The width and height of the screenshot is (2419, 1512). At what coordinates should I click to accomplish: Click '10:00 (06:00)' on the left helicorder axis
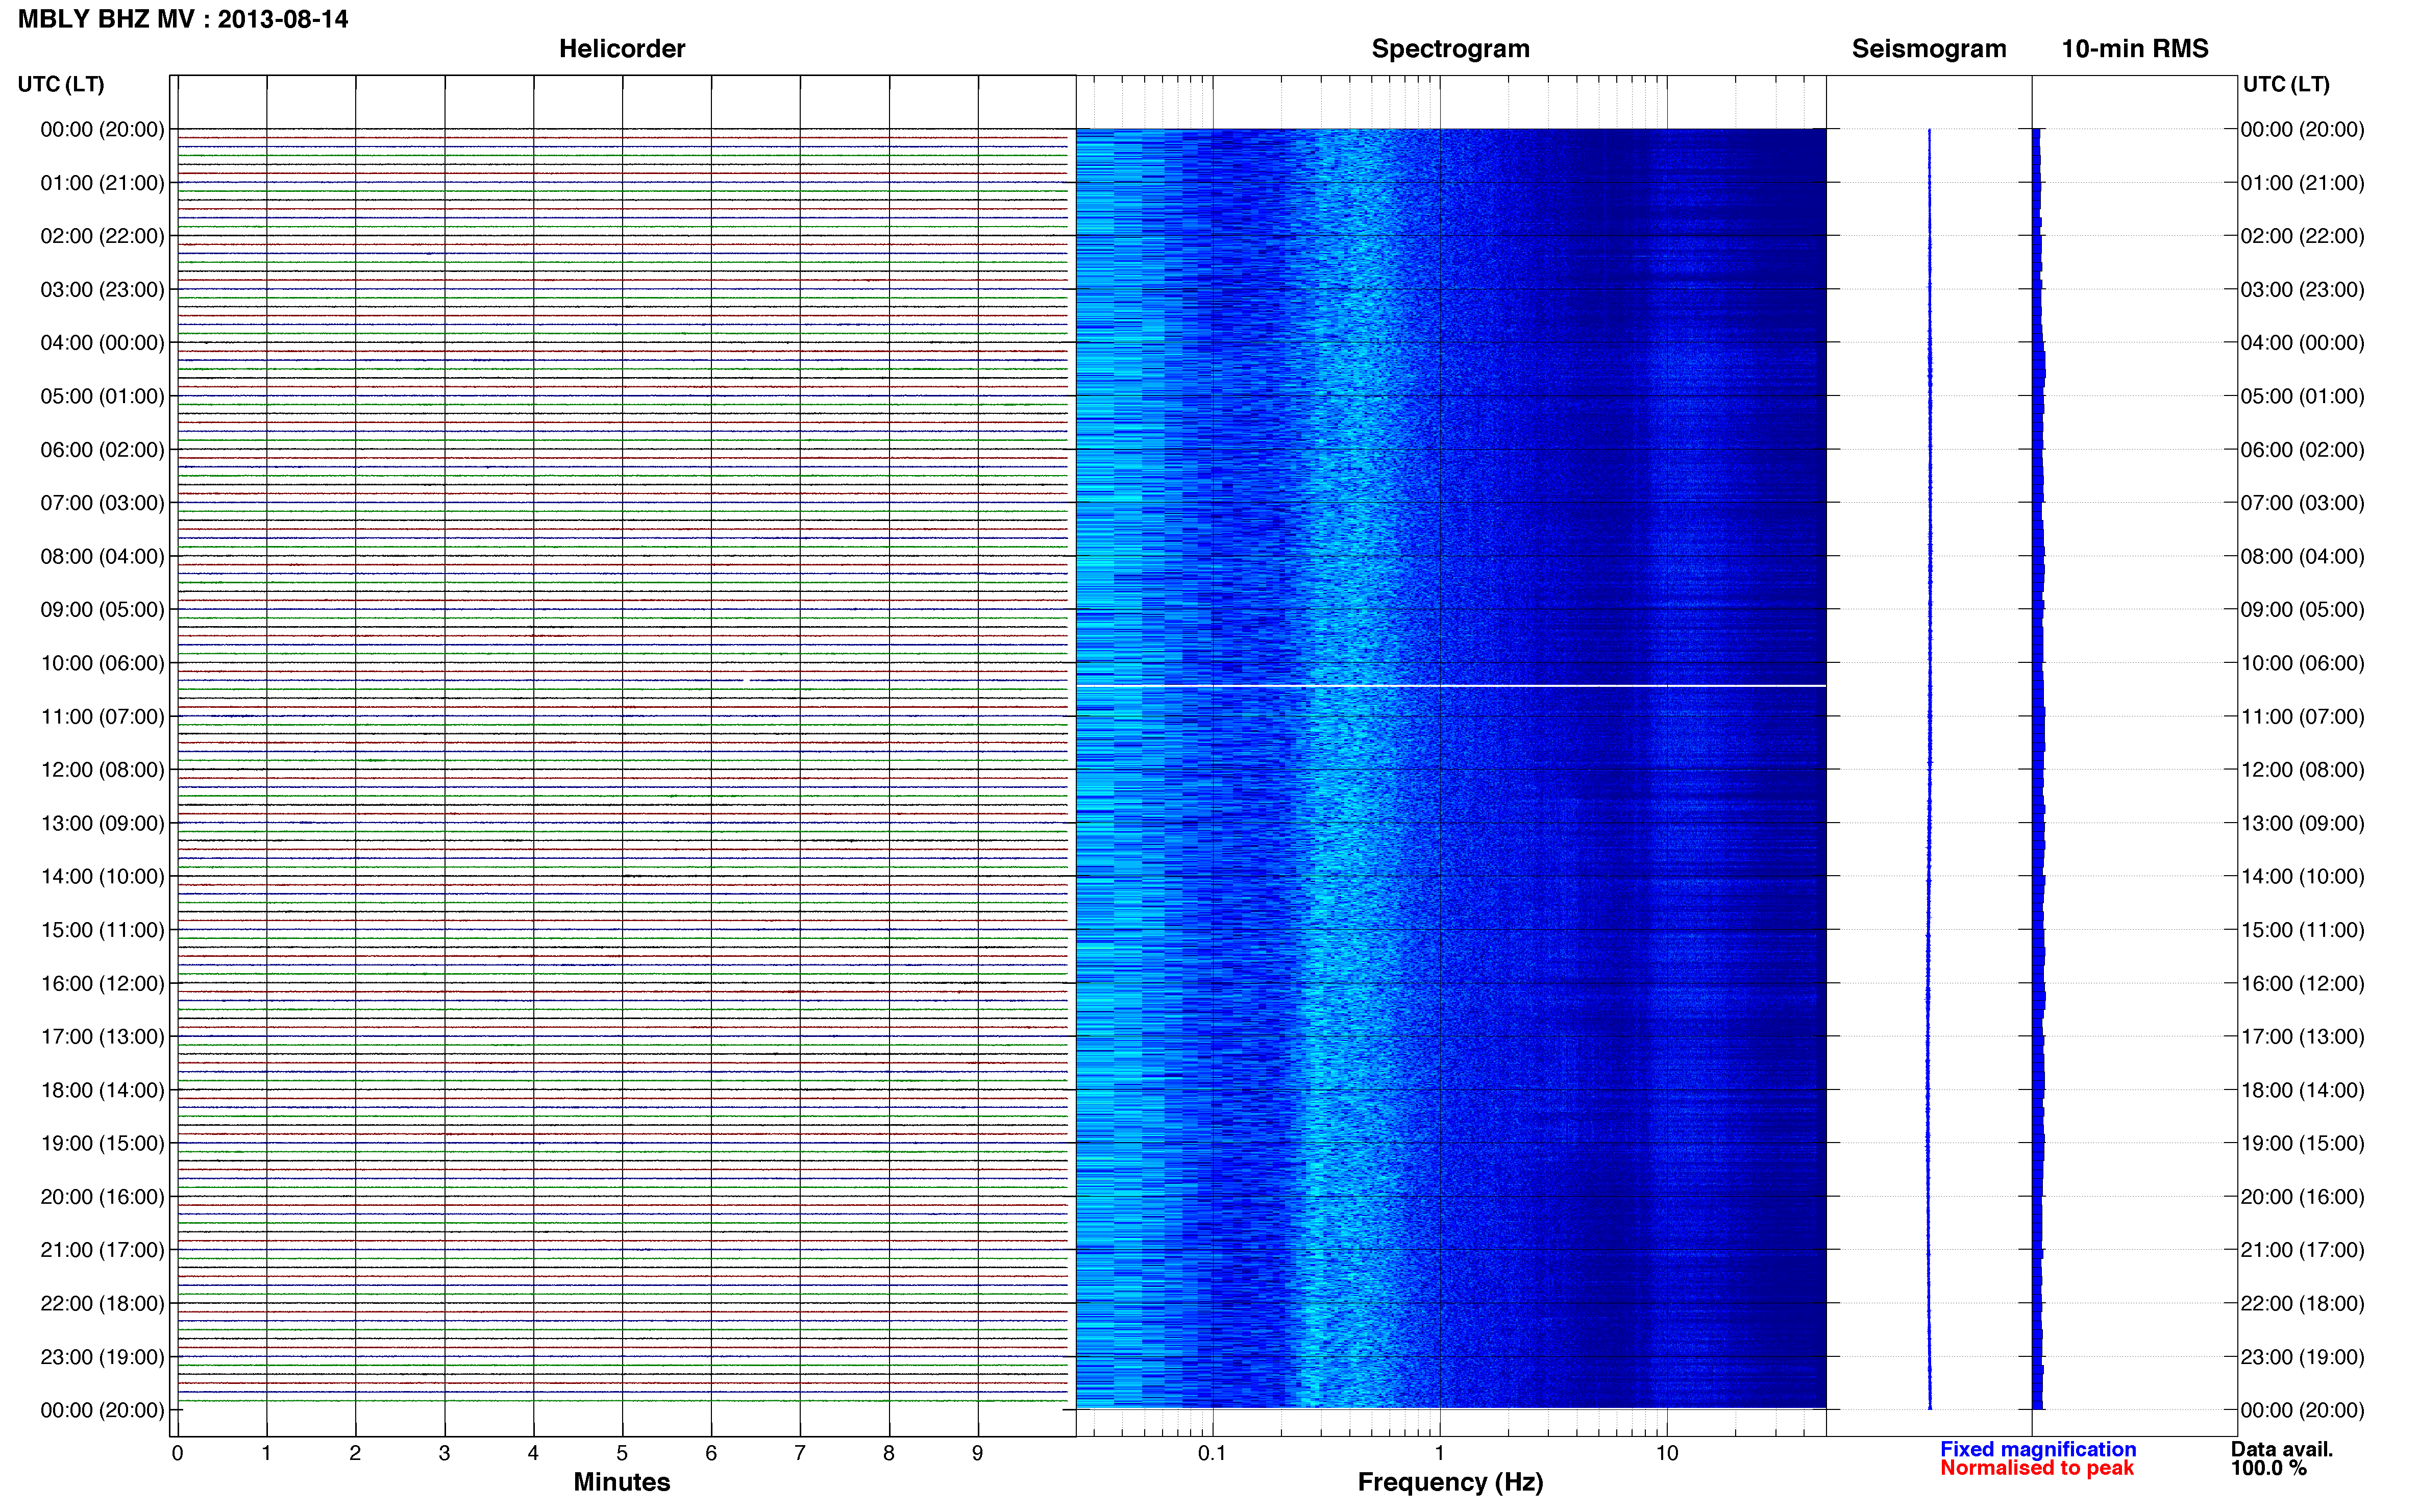coord(102,663)
